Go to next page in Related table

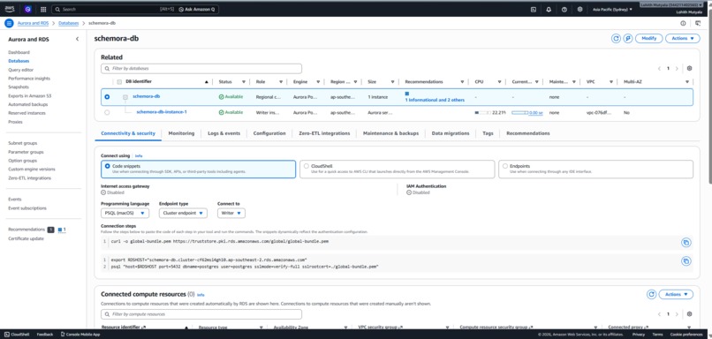point(677,69)
